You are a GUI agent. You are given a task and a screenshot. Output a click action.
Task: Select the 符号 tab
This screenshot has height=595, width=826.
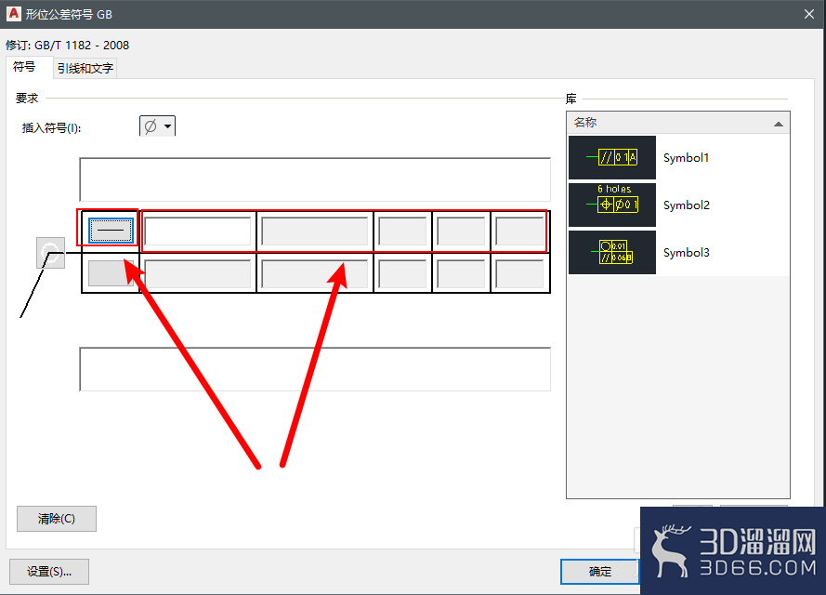pyautogui.click(x=24, y=67)
